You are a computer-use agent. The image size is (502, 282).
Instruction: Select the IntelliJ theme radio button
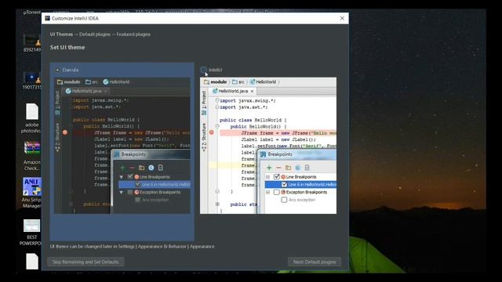pyautogui.click(x=203, y=70)
